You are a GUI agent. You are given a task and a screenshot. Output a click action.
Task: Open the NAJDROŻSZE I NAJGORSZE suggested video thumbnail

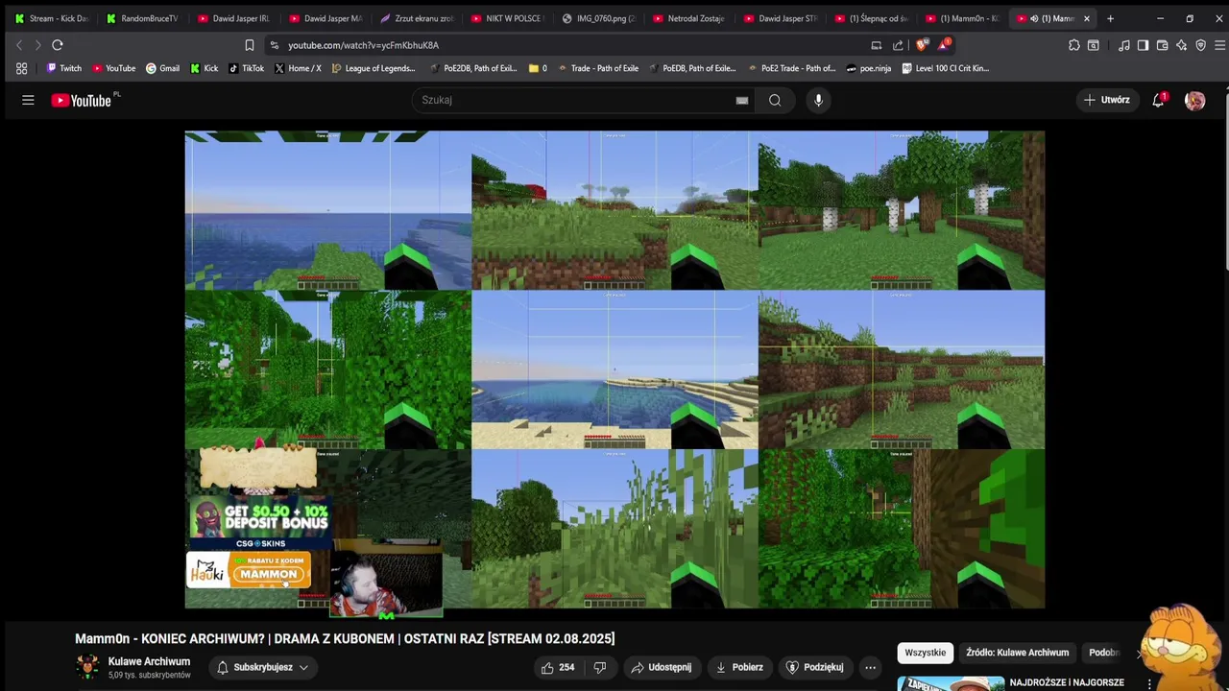tap(951, 683)
